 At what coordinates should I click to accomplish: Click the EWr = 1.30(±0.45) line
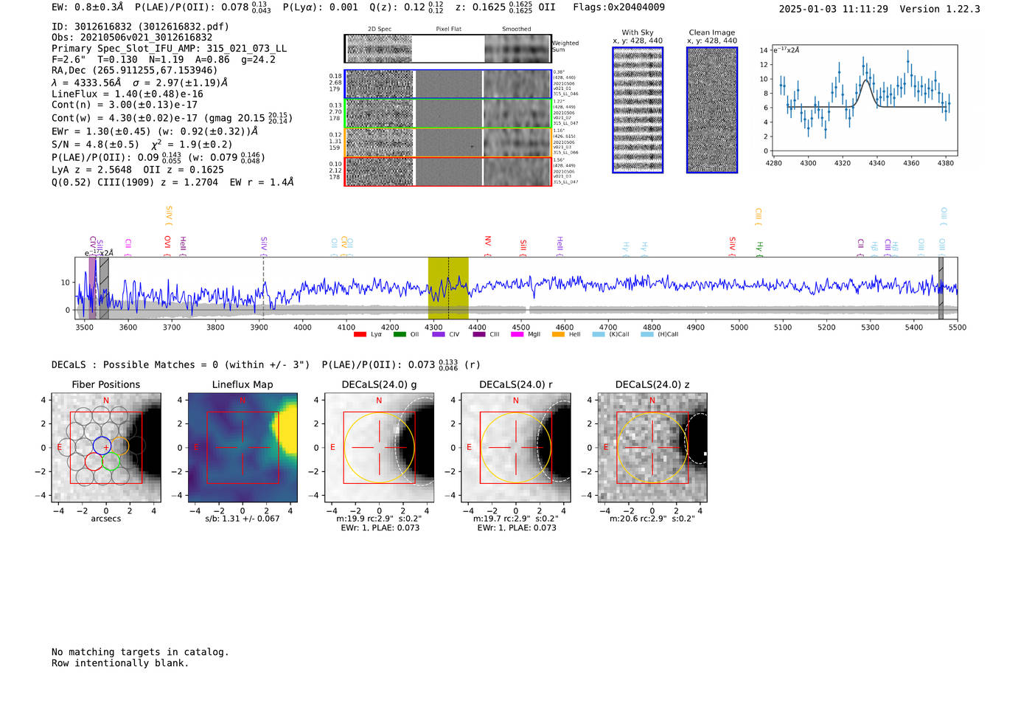pyautogui.click(x=155, y=131)
